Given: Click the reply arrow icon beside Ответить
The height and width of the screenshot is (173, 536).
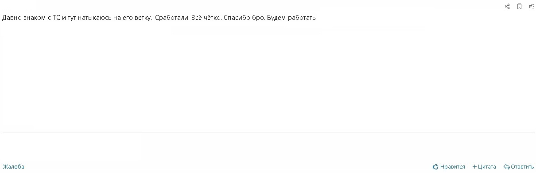Looking at the screenshot, I should point(506,167).
